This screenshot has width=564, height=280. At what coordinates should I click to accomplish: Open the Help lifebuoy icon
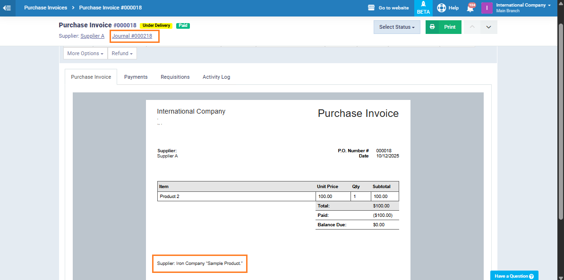(441, 8)
